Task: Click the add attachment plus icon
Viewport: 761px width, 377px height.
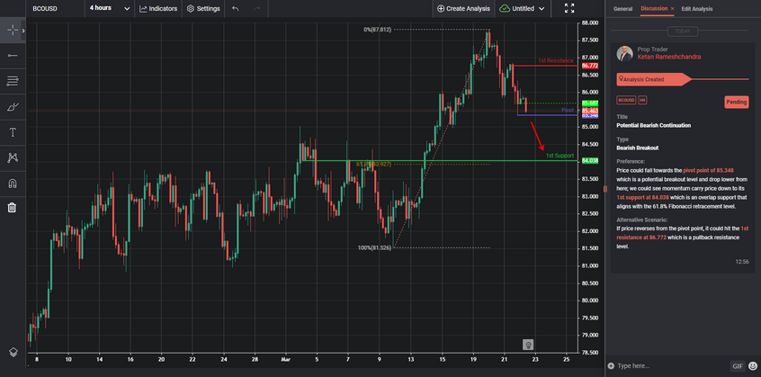Action: [x=611, y=366]
